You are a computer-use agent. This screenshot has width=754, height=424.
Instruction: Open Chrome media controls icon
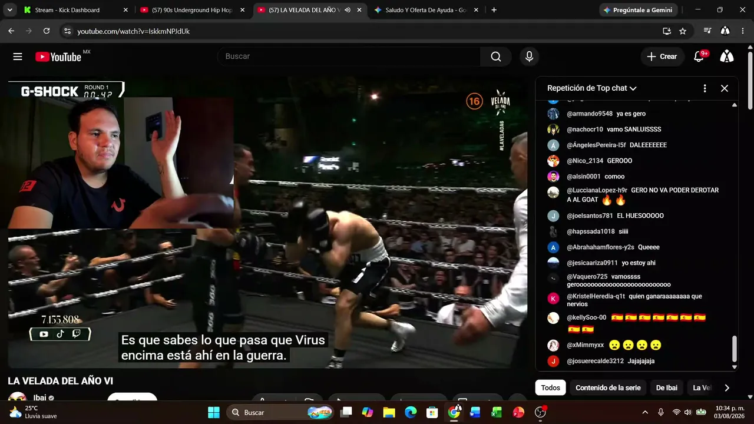pos(707,31)
